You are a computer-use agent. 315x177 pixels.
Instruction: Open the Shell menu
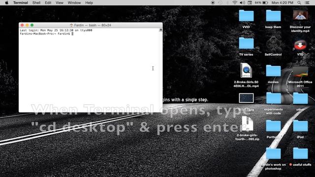click(36, 2)
